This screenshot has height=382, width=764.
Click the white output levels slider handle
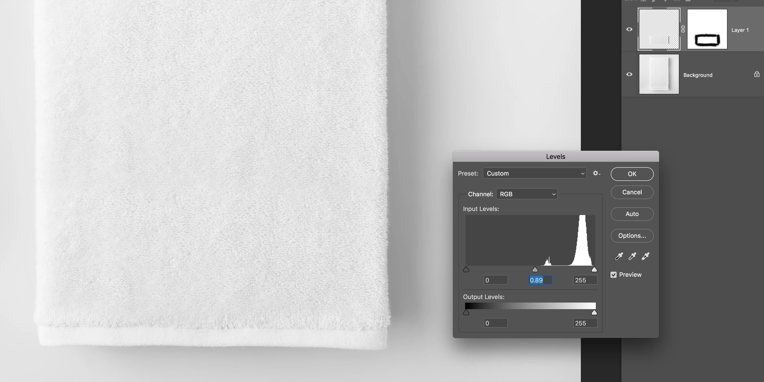594,313
